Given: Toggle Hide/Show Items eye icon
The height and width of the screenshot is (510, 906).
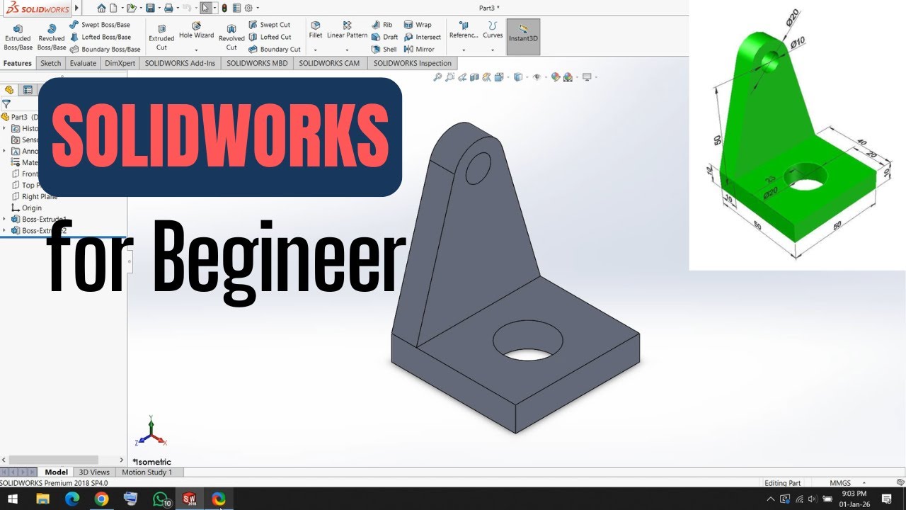Looking at the screenshot, I should [537, 77].
